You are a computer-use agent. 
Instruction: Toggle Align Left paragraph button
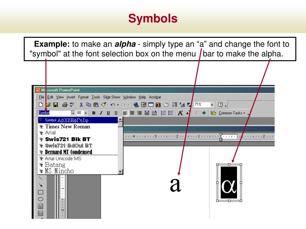[x=125, y=113]
